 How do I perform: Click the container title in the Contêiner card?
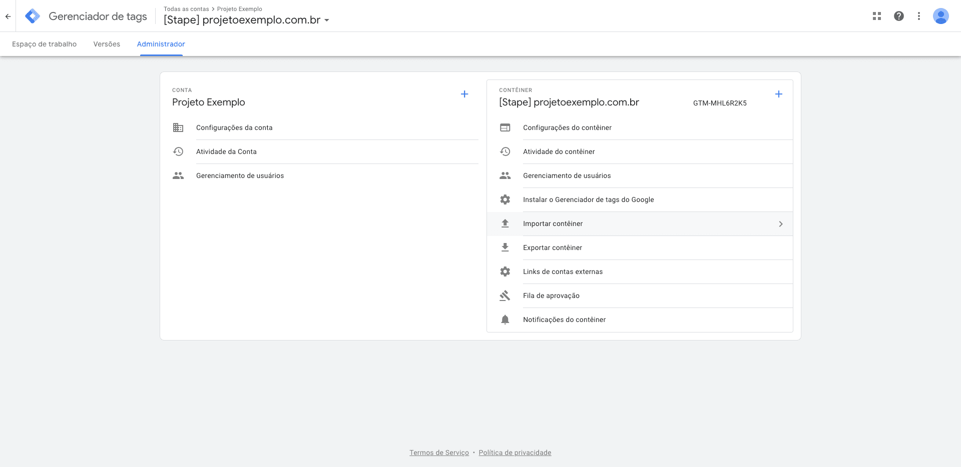coord(569,102)
